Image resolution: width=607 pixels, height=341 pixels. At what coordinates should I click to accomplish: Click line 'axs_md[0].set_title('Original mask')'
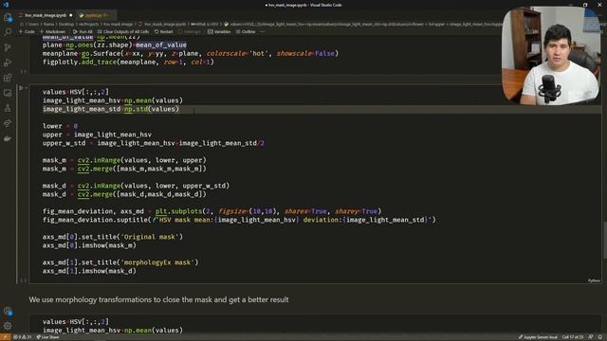click(113, 237)
